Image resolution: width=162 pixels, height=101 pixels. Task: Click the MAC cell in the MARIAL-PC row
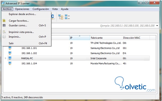pos(124,58)
